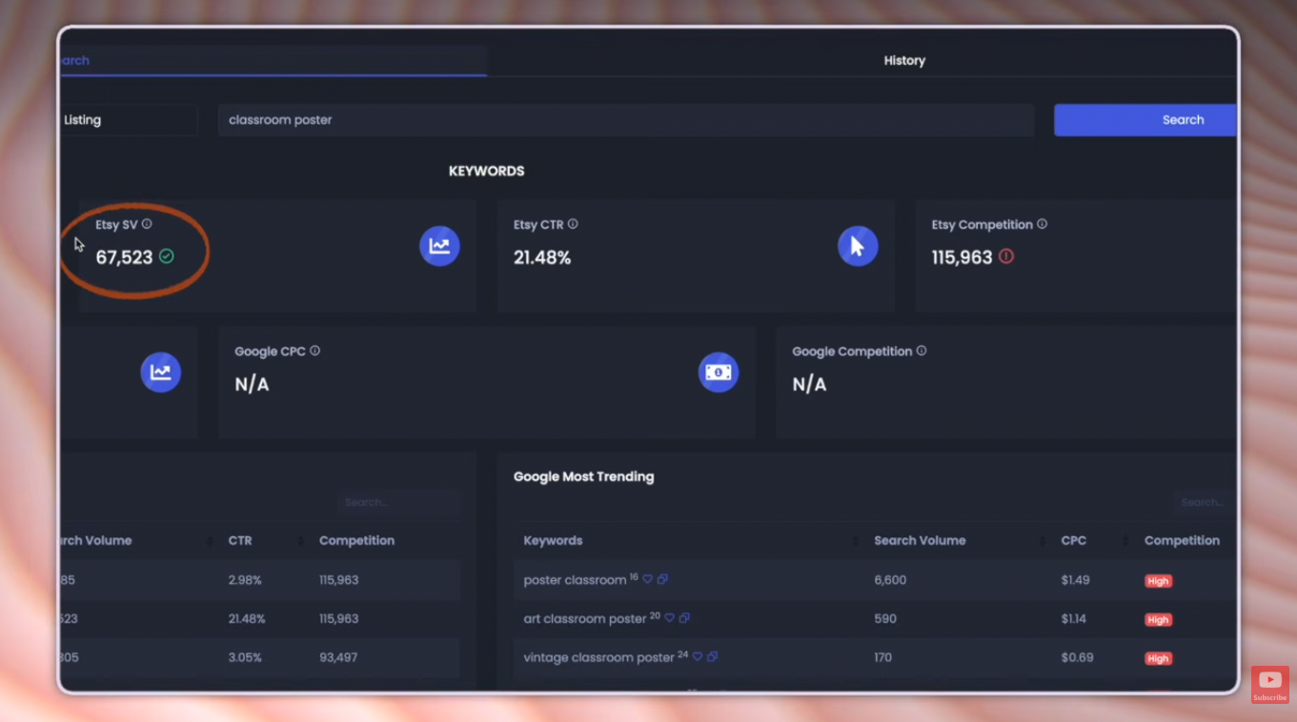Click the 93,497 competition cell

tap(338, 658)
